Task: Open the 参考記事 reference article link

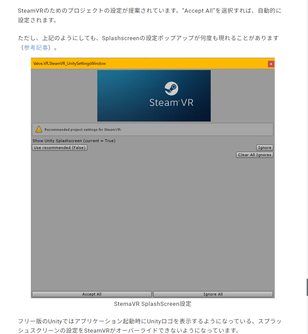Action: coord(36,47)
